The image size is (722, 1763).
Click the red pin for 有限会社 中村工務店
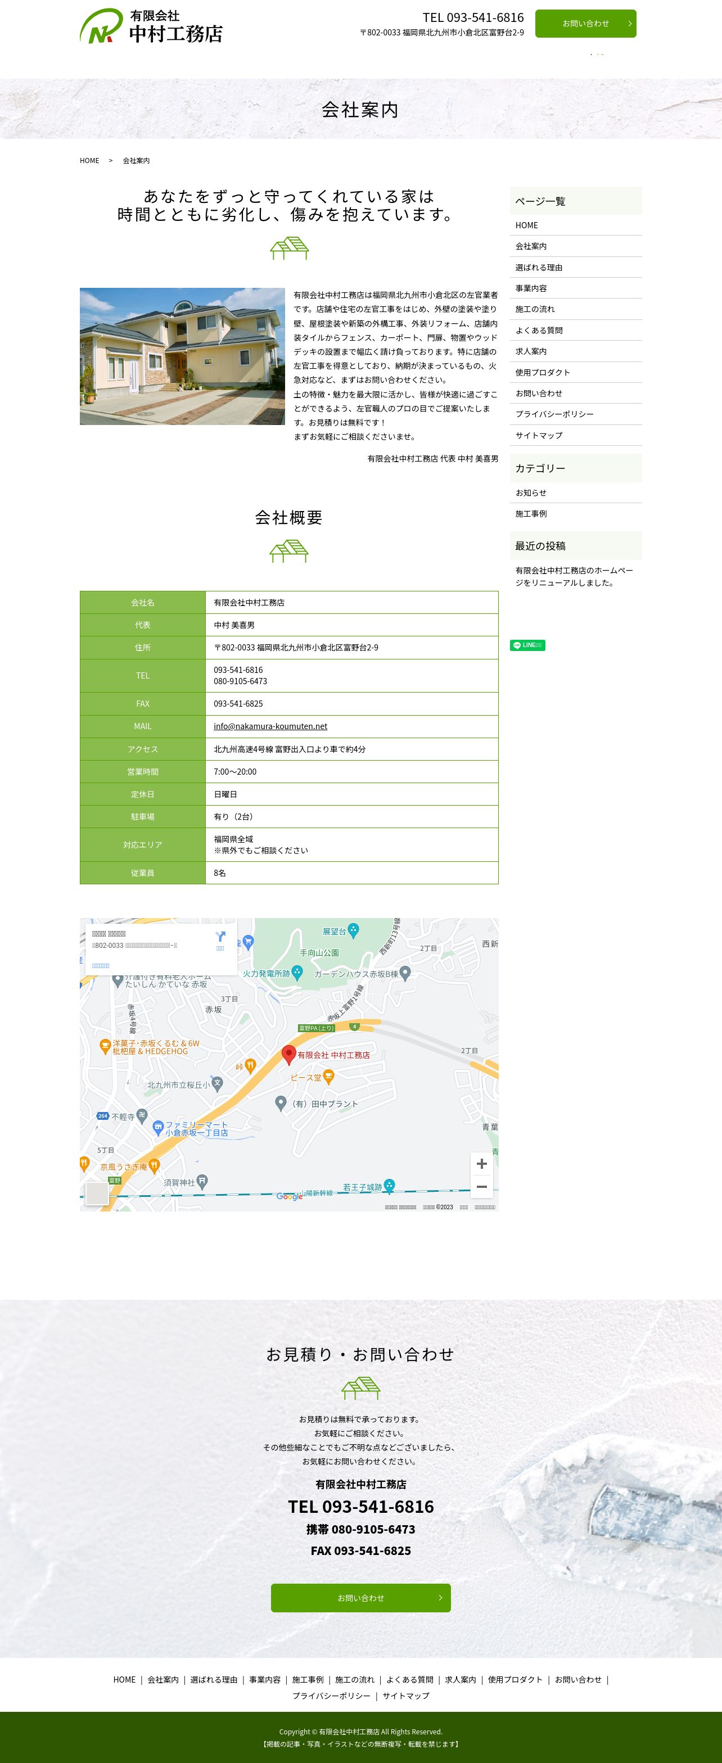tap(289, 1055)
